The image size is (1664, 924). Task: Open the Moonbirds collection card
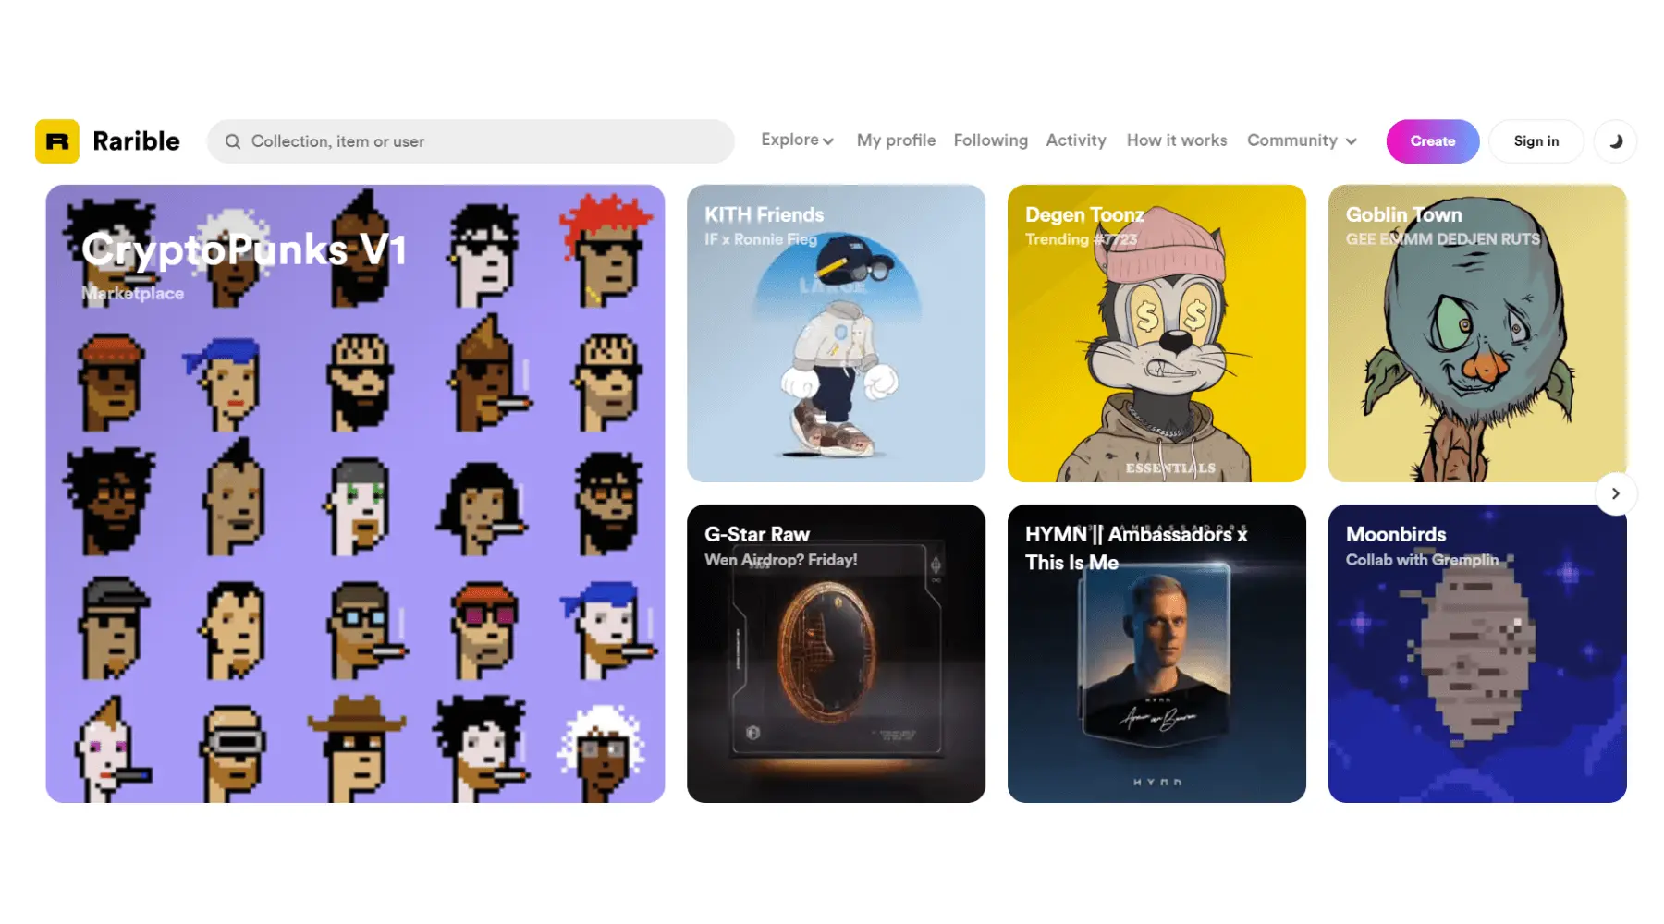[x=1477, y=653]
